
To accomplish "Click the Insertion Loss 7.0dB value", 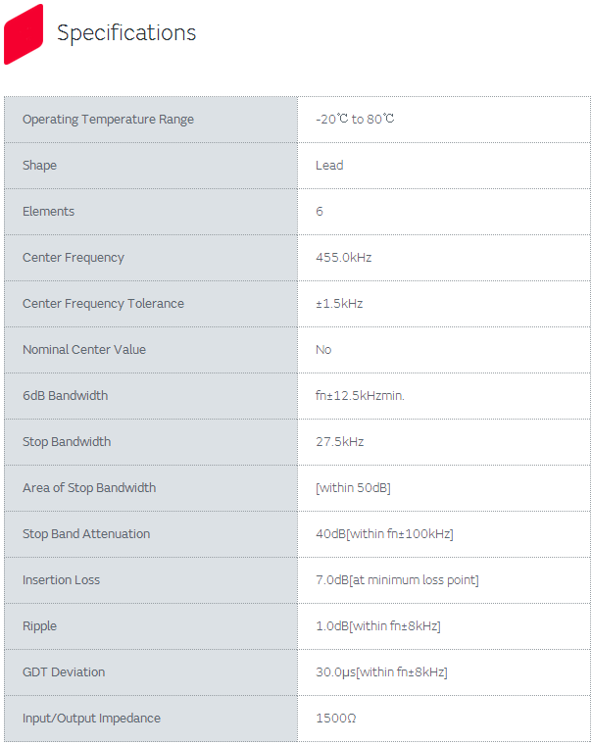I will (x=397, y=580).
